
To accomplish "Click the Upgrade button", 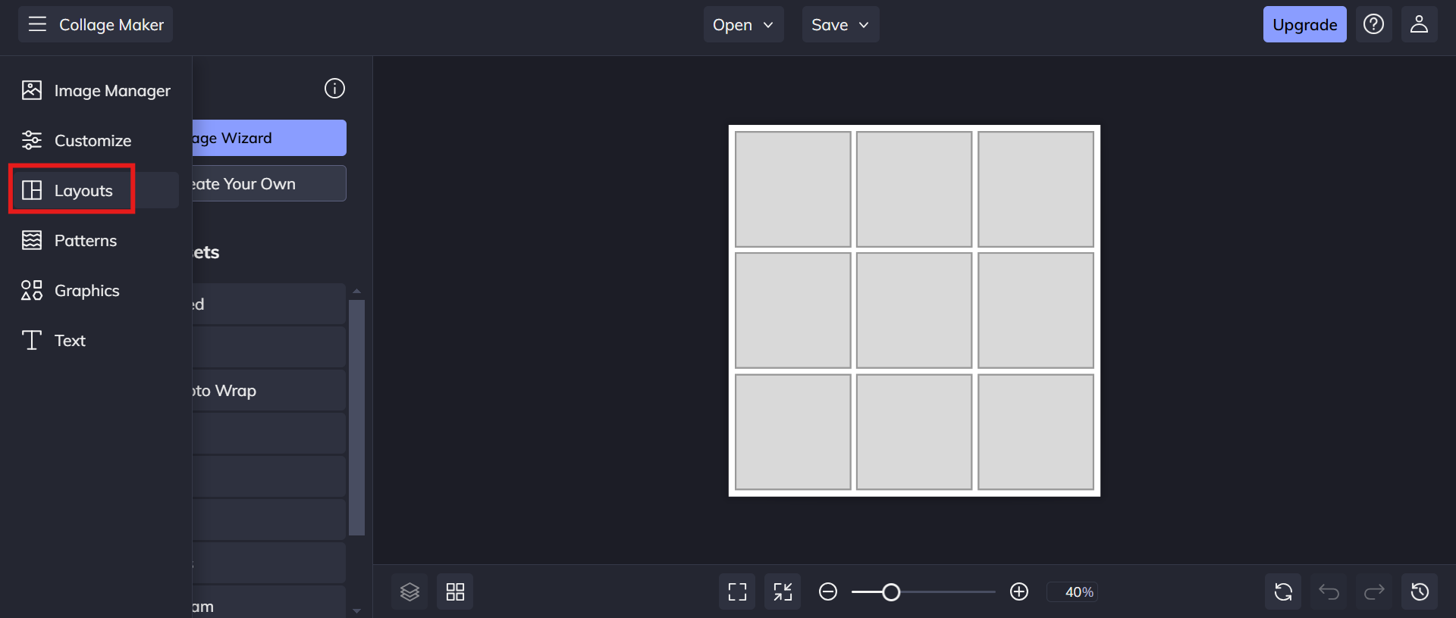I will pos(1304,24).
